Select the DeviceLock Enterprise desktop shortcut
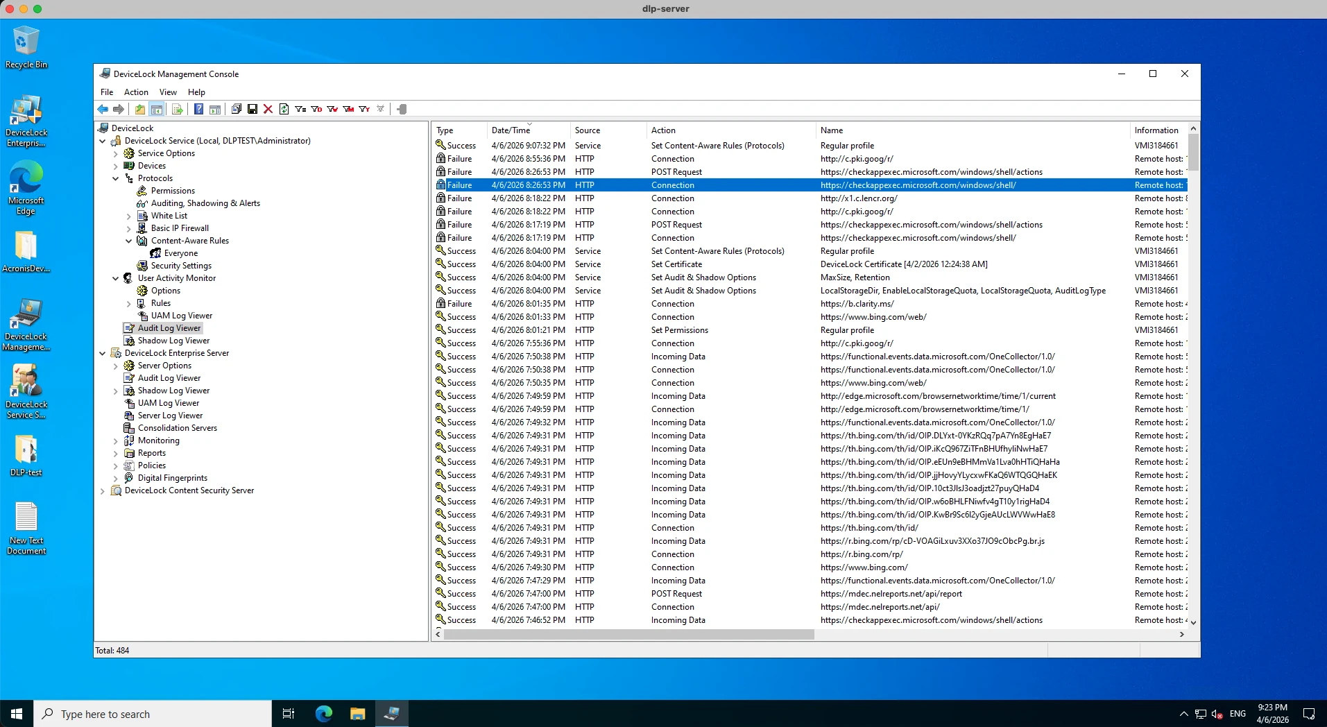1327x727 pixels. tap(26, 121)
